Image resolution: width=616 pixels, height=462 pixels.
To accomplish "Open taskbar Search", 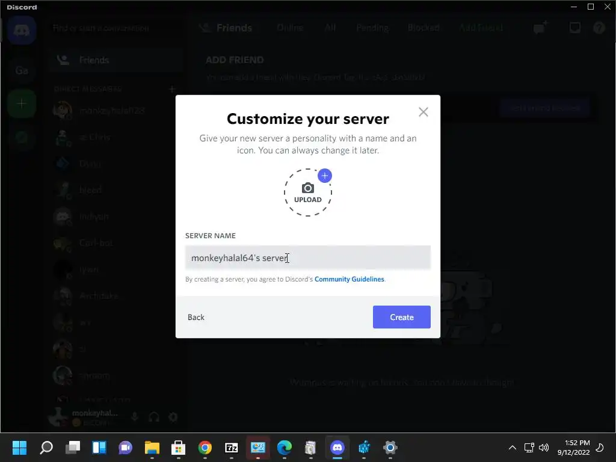I will pos(46,448).
